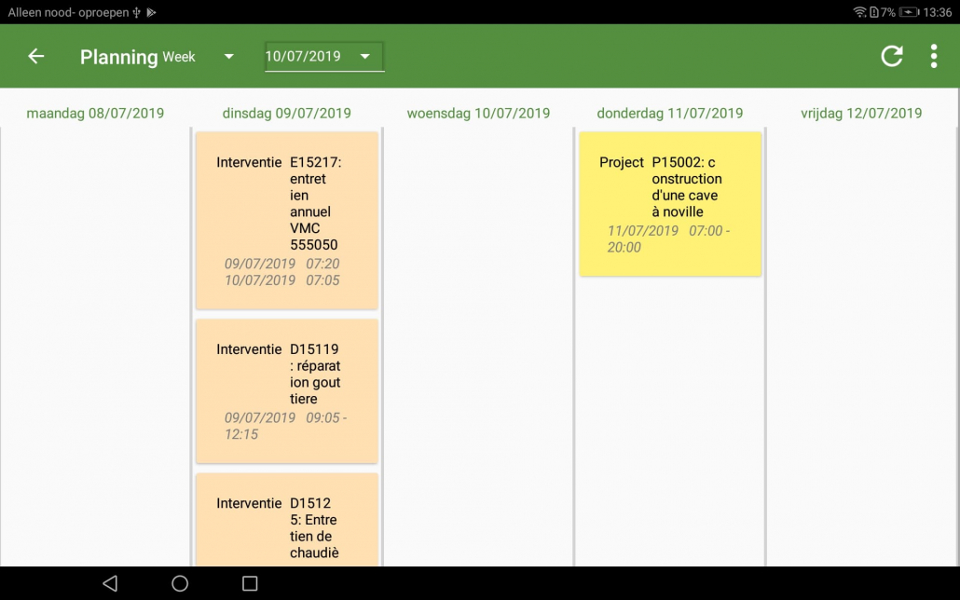Tap the 10/07/2019 07:05 end time text
The height and width of the screenshot is (600, 960).
[x=281, y=280]
